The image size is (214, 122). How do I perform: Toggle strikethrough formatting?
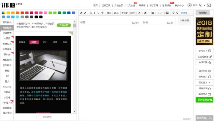102,13
